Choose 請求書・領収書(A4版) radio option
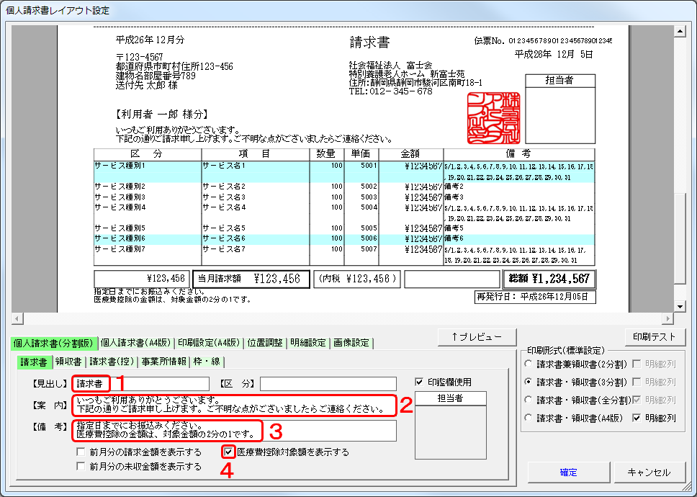697x497 pixels. pyautogui.click(x=530, y=418)
